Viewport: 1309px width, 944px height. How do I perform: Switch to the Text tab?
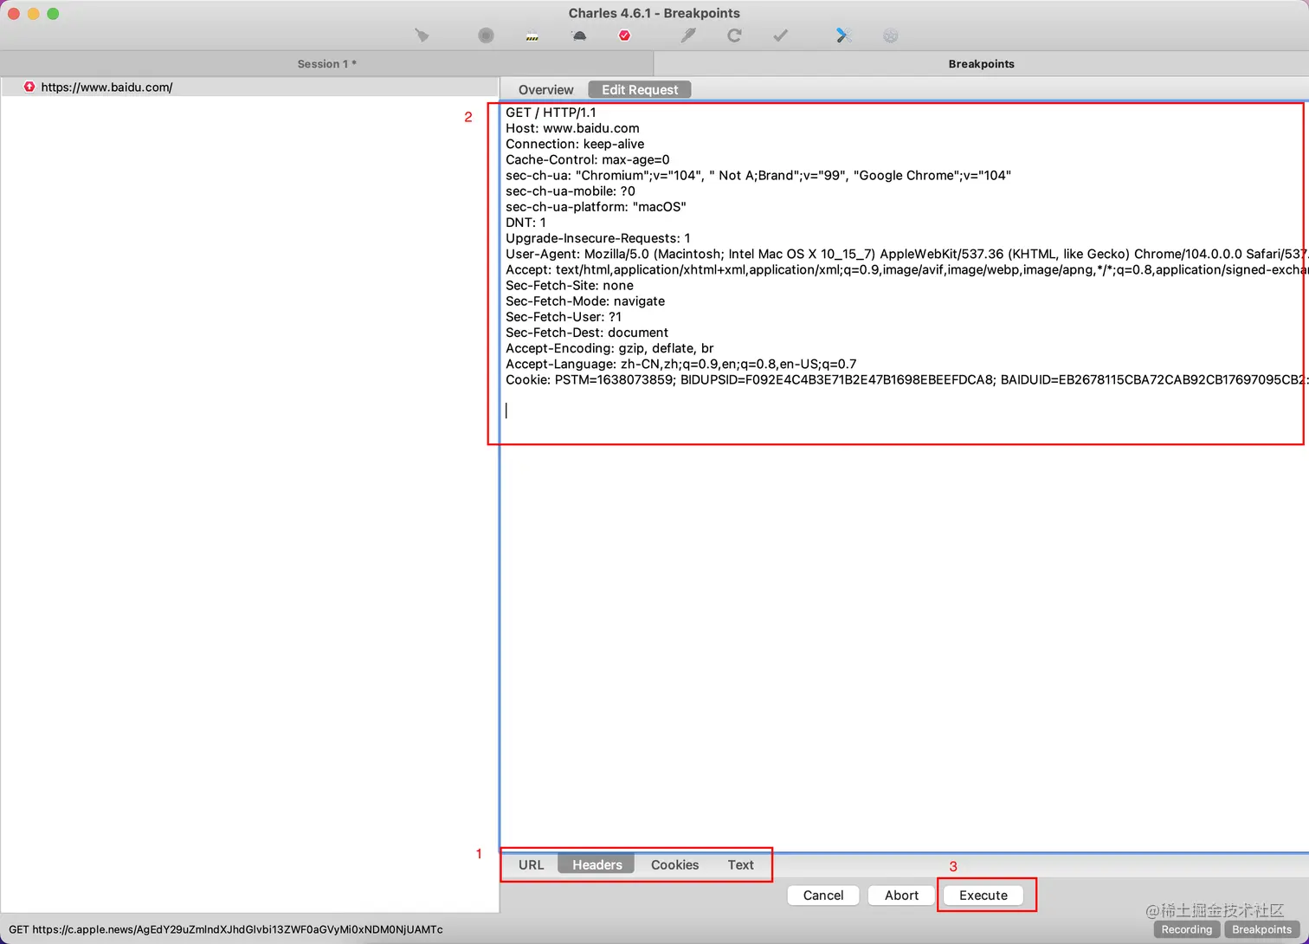click(740, 864)
